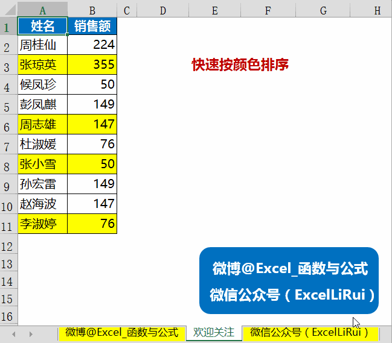
Task: Select row 15 header
Action: pos(8,297)
